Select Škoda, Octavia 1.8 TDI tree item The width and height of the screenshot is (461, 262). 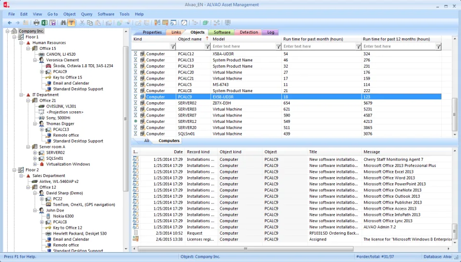(x=83, y=66)
